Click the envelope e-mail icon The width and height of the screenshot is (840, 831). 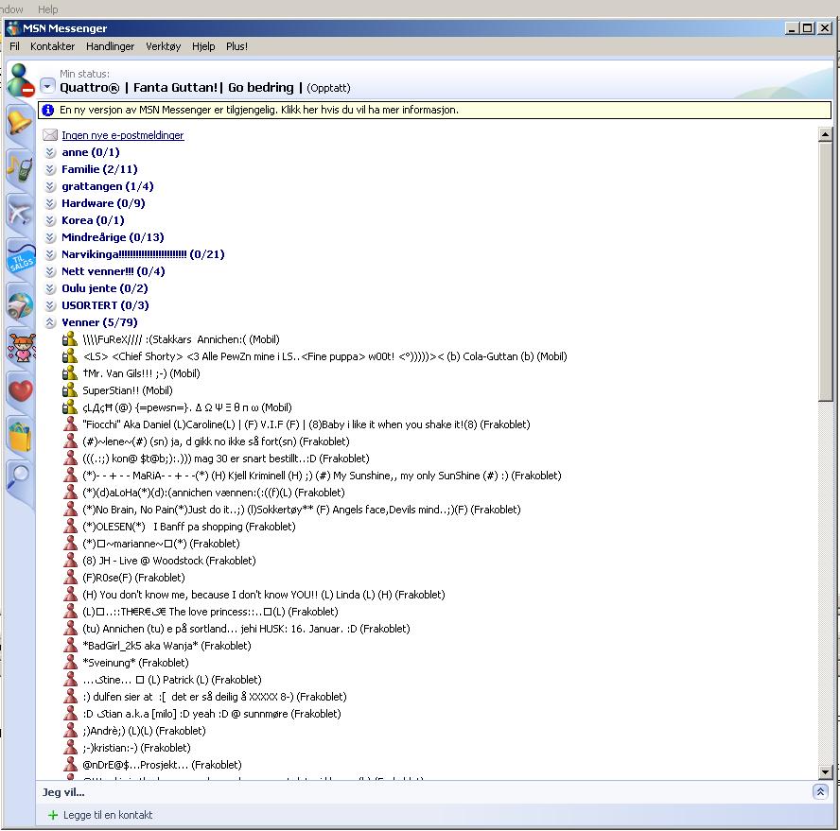(x=50, y=135)
